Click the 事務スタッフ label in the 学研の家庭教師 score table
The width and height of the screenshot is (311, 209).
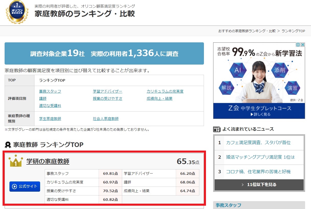coord(58,174)
